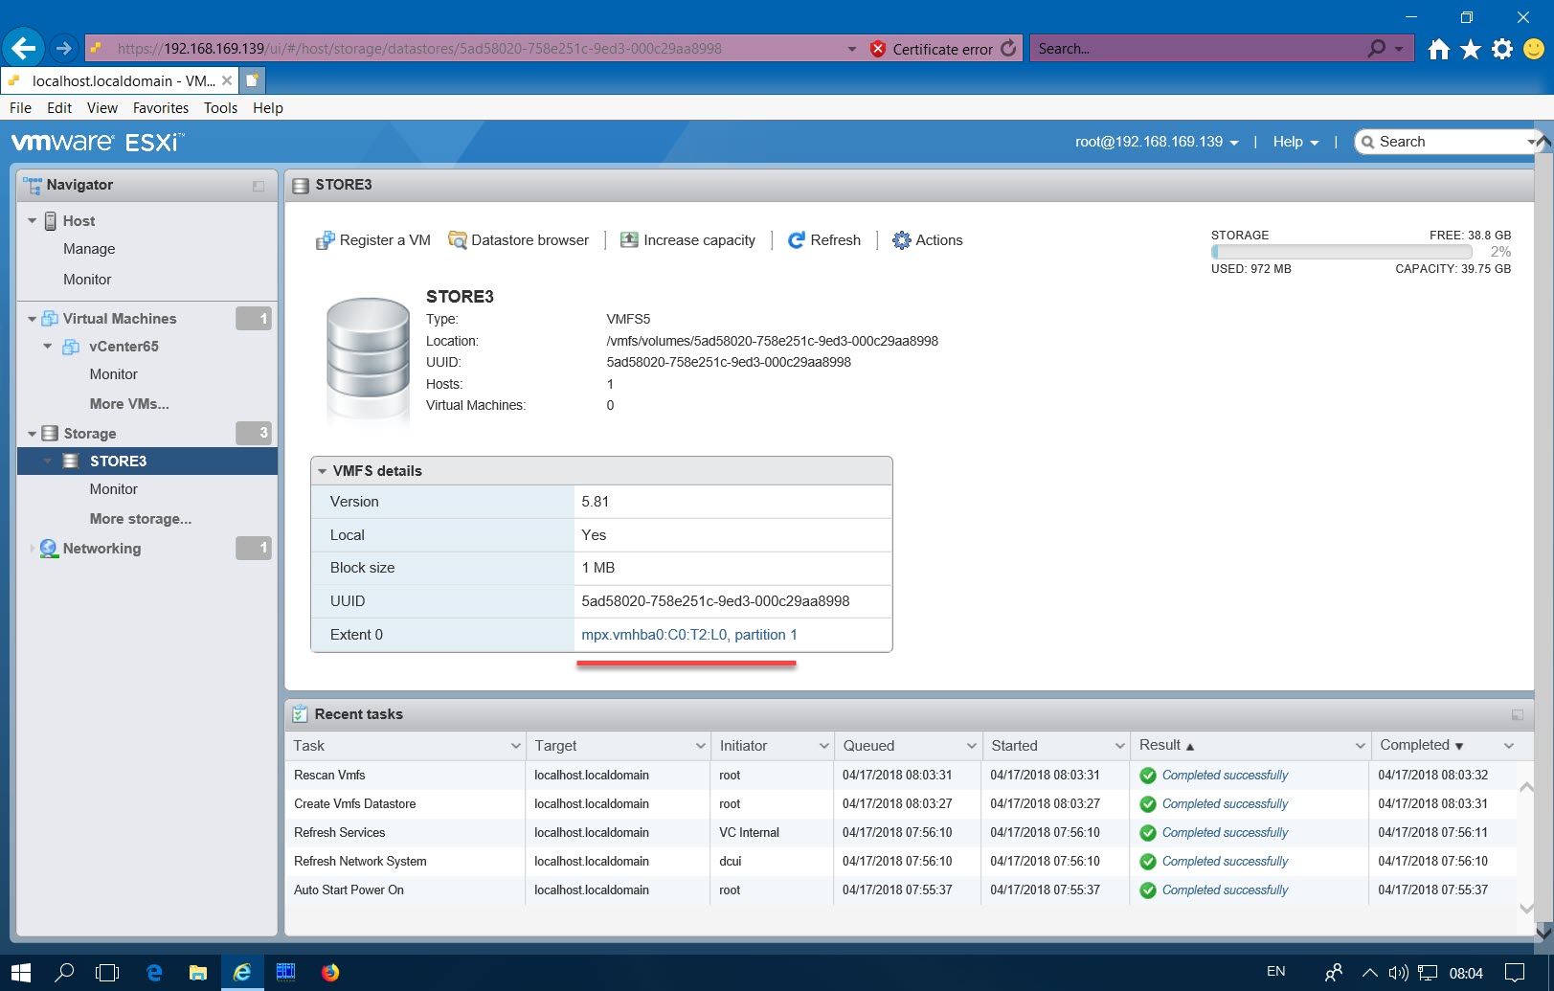This screenshot has height=991, width=1554.
Task: Open the Actions gear menu
Action: tap(900, 239)
